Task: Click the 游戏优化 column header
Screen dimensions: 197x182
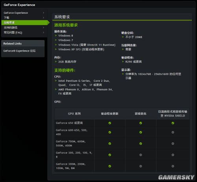Action: point(141,114)
